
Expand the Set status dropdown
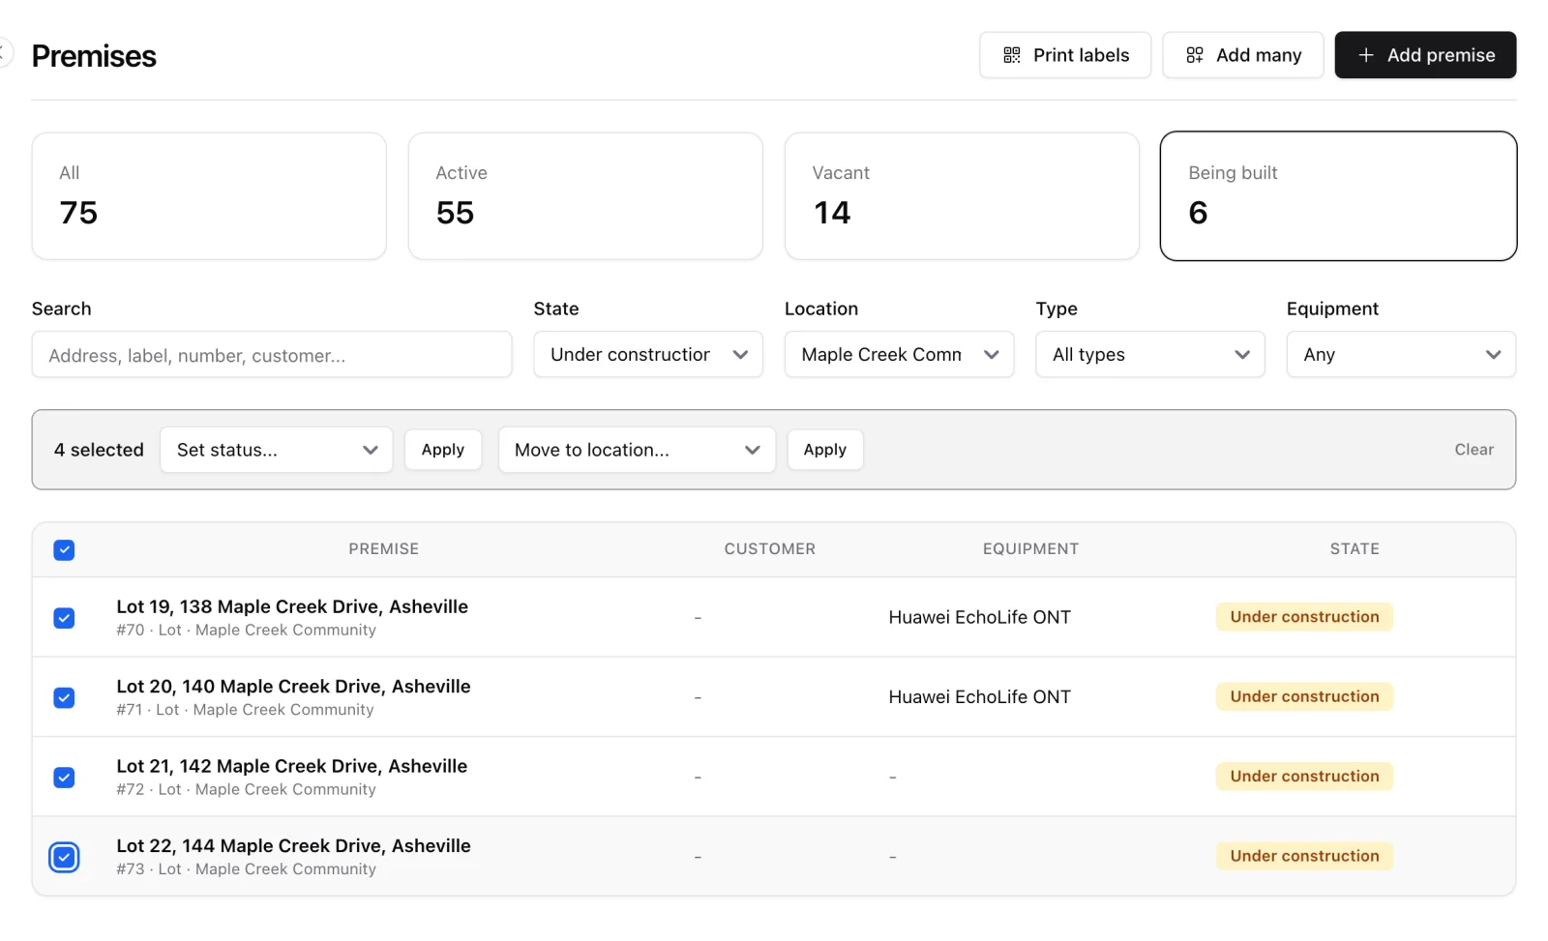coord(277,450)
